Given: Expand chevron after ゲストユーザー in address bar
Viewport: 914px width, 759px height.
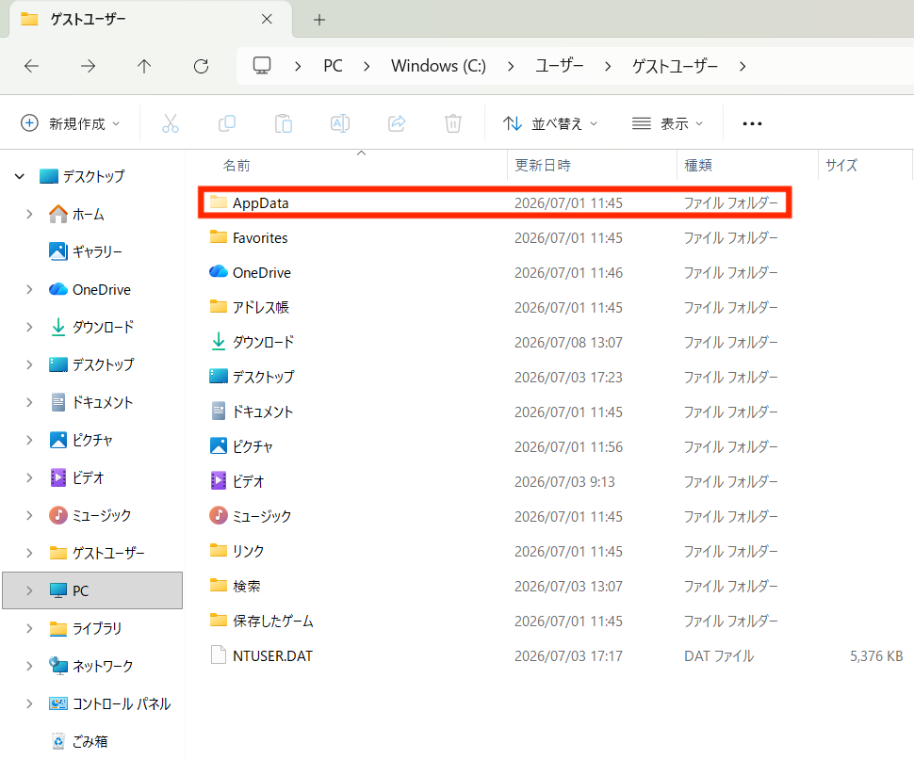Looking at the screenshot, I should 743,67.
